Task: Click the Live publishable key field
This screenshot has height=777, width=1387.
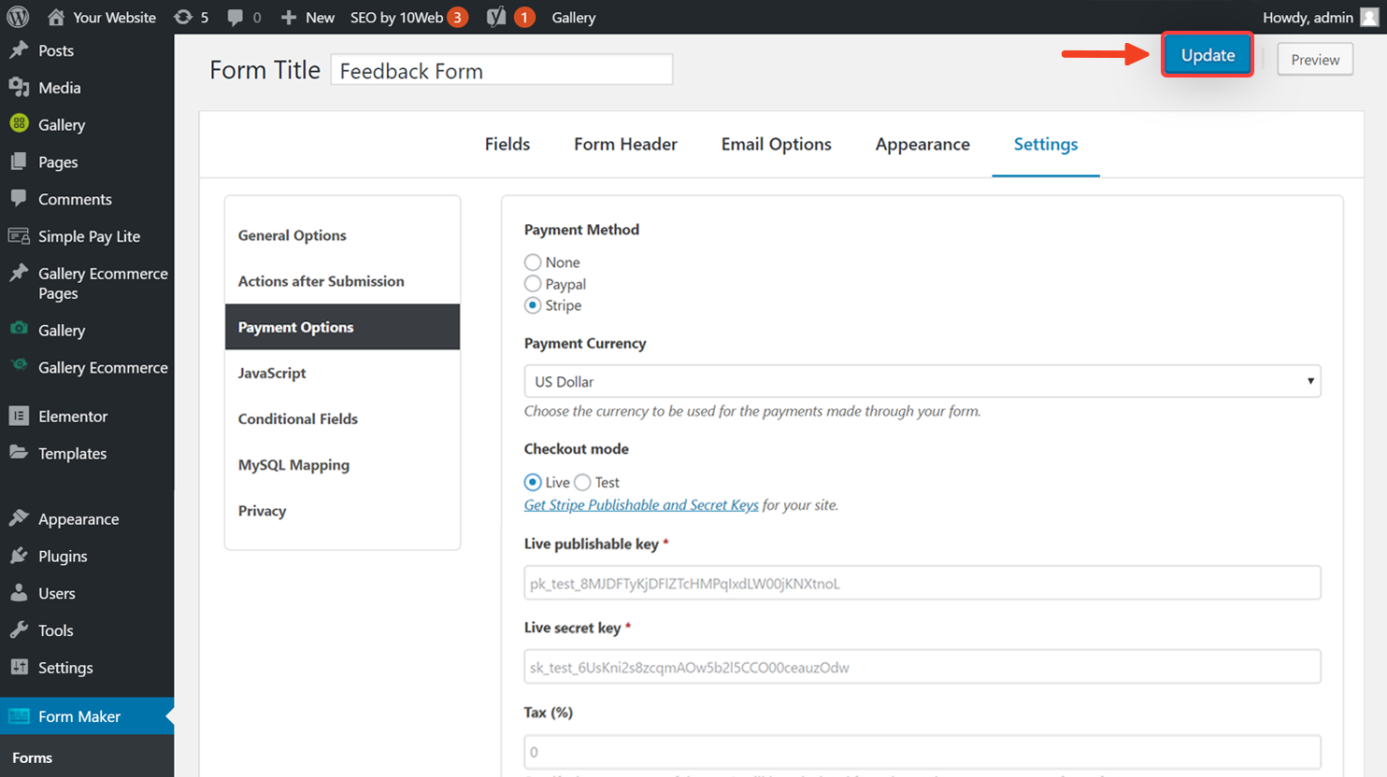Action: (x=922, y=583)
